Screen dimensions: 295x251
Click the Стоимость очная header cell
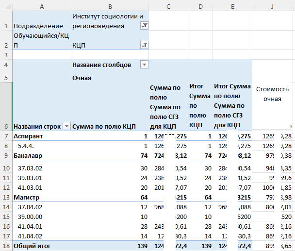click(272, 94)
